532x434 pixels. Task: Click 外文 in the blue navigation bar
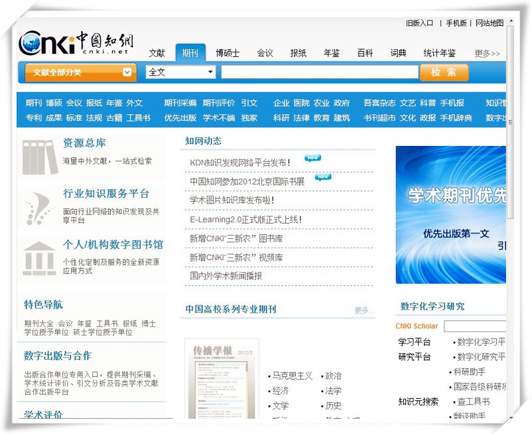click(135, 103)
